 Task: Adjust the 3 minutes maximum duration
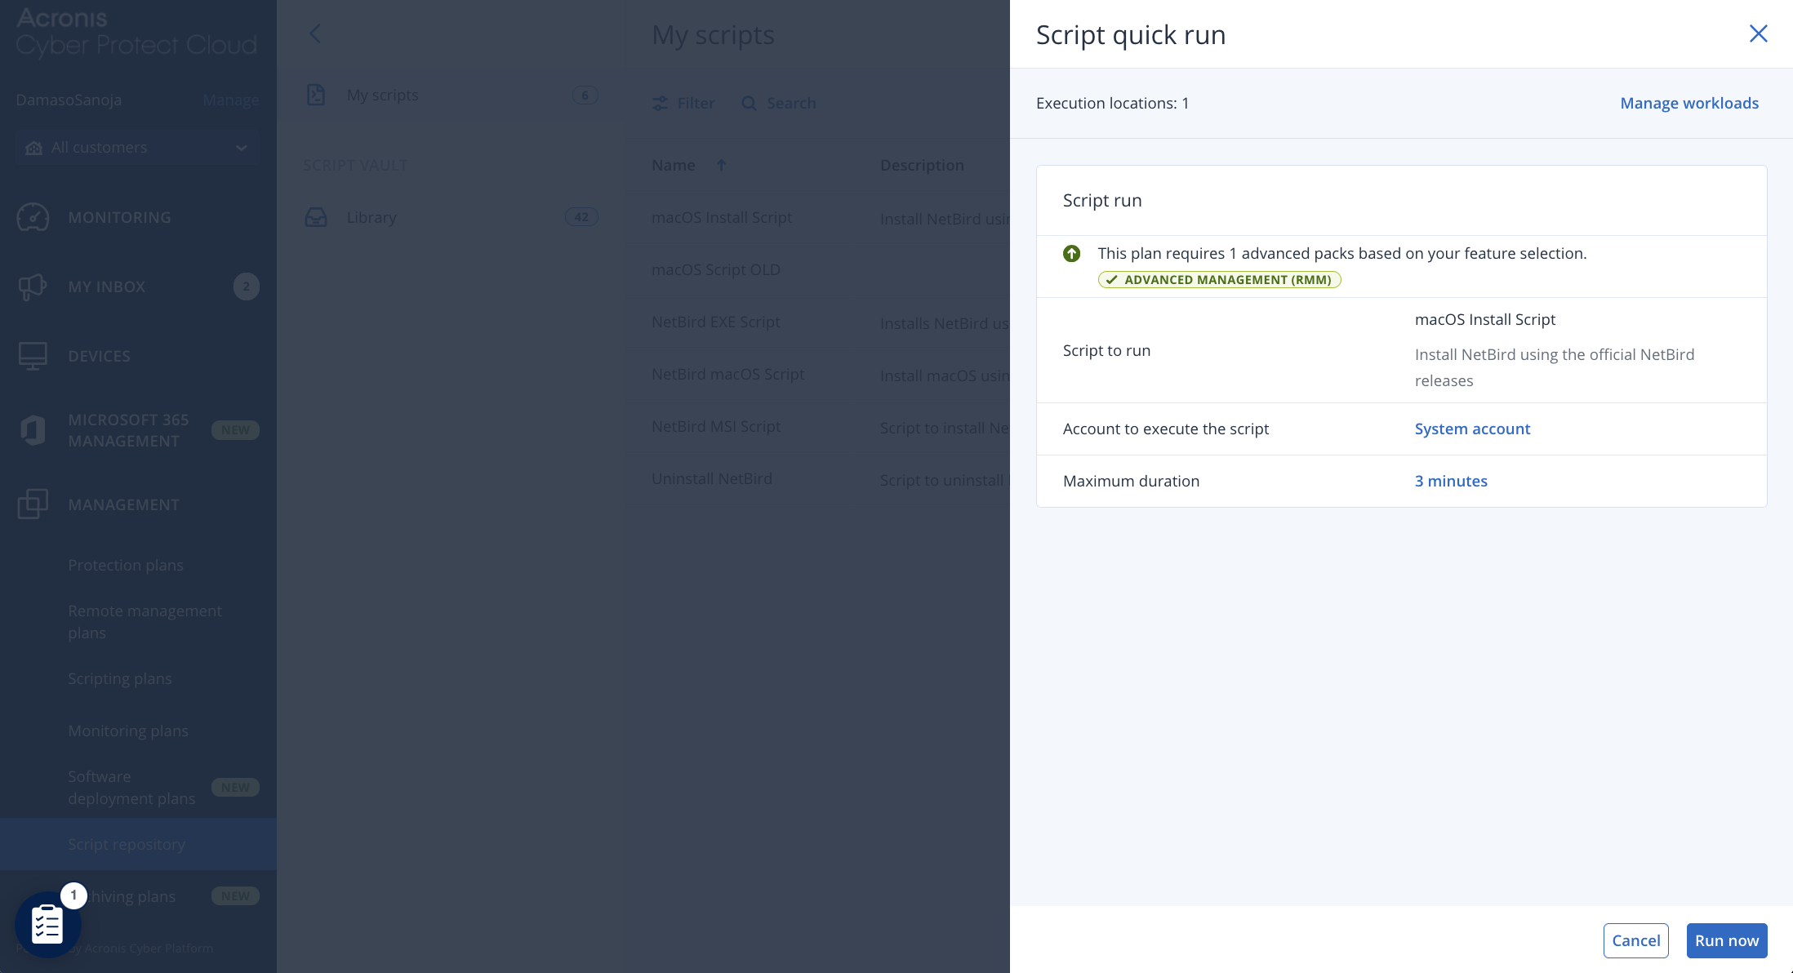(1451, 481)
